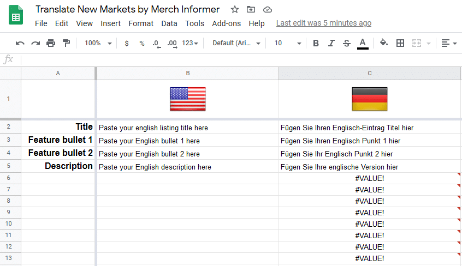
Task: Go to the Google Sheets home icon
Action: tap(16, 15)
